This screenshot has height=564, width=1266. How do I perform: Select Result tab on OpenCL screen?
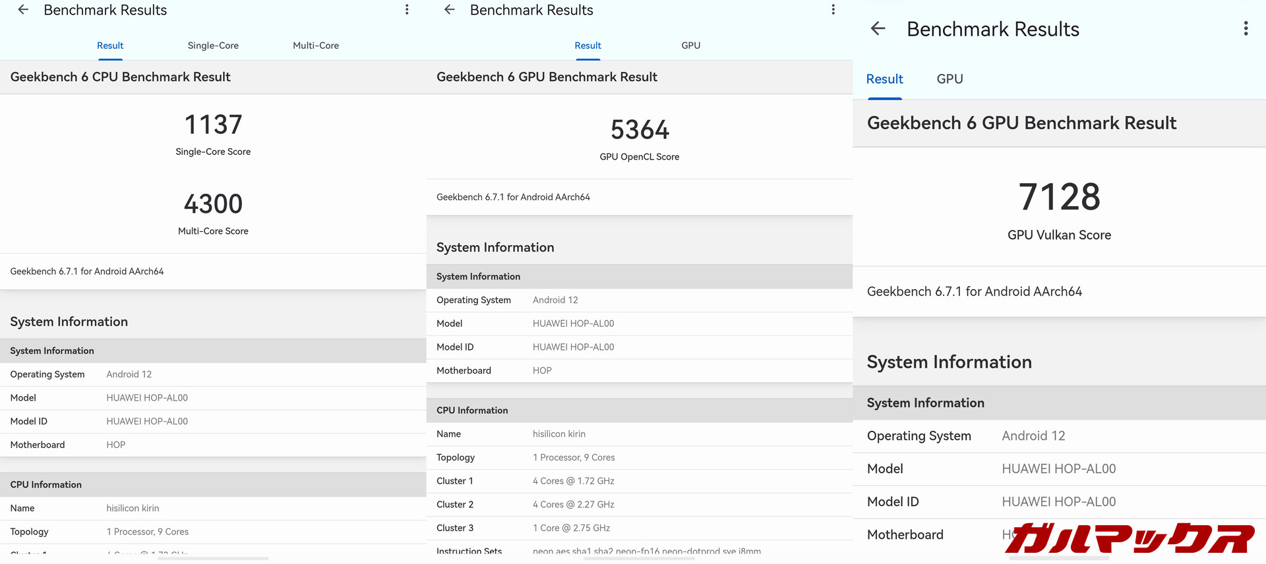(x=588, y=45)
